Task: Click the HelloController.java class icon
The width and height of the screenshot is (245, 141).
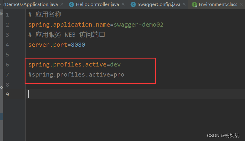Action: [71, 4]
